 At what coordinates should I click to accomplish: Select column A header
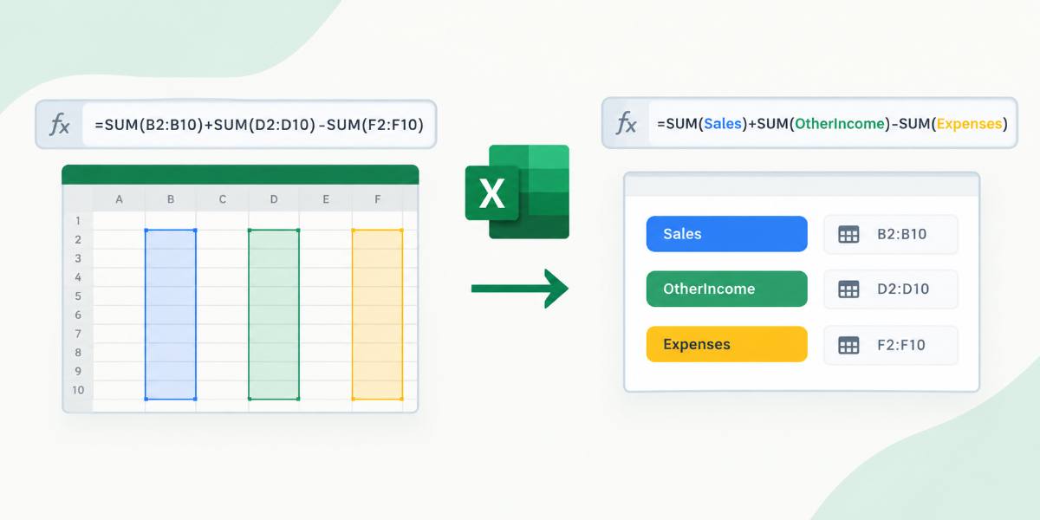pos(119,199)
